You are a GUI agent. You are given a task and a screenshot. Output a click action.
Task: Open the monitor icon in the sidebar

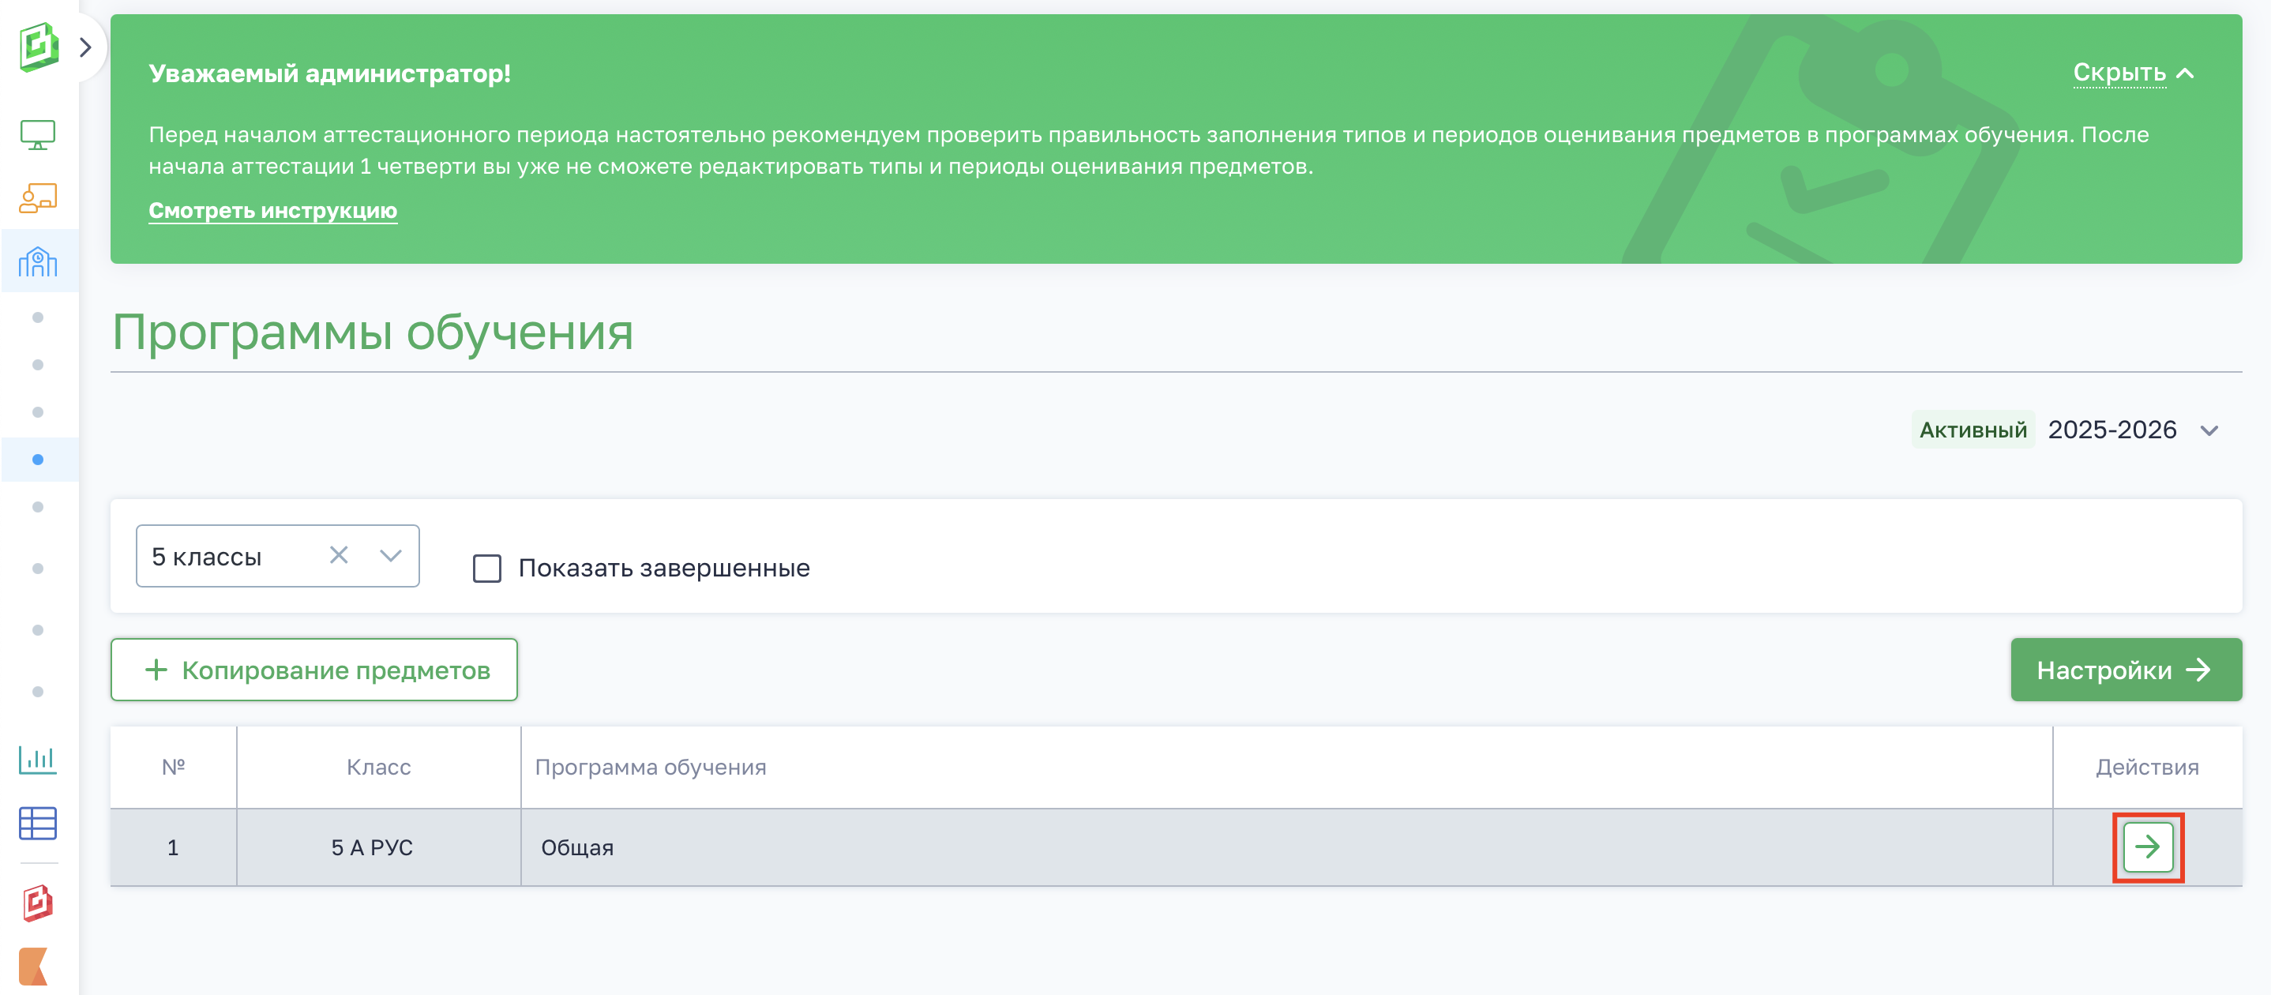tap(38, 135)
